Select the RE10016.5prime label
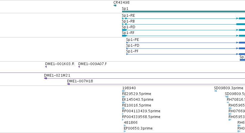The image size is (245, 133). (x=136, y=105)
